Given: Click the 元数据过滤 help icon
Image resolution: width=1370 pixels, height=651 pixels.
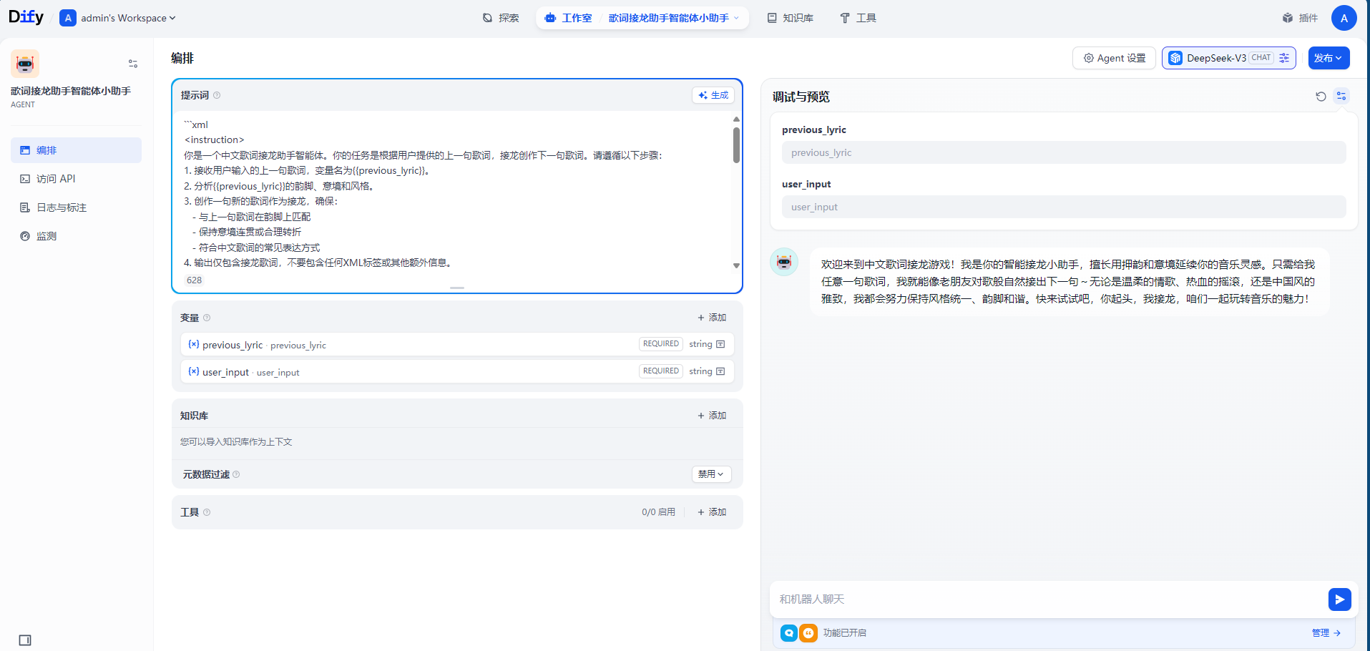Looking at the screenshot, I should tap(236, 474).
